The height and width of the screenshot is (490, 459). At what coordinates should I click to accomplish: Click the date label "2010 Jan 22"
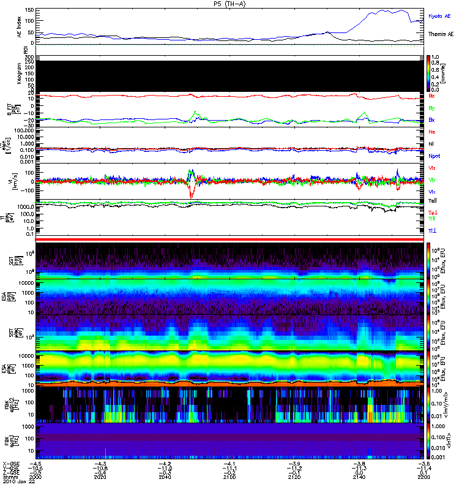(x=19, y=481)
